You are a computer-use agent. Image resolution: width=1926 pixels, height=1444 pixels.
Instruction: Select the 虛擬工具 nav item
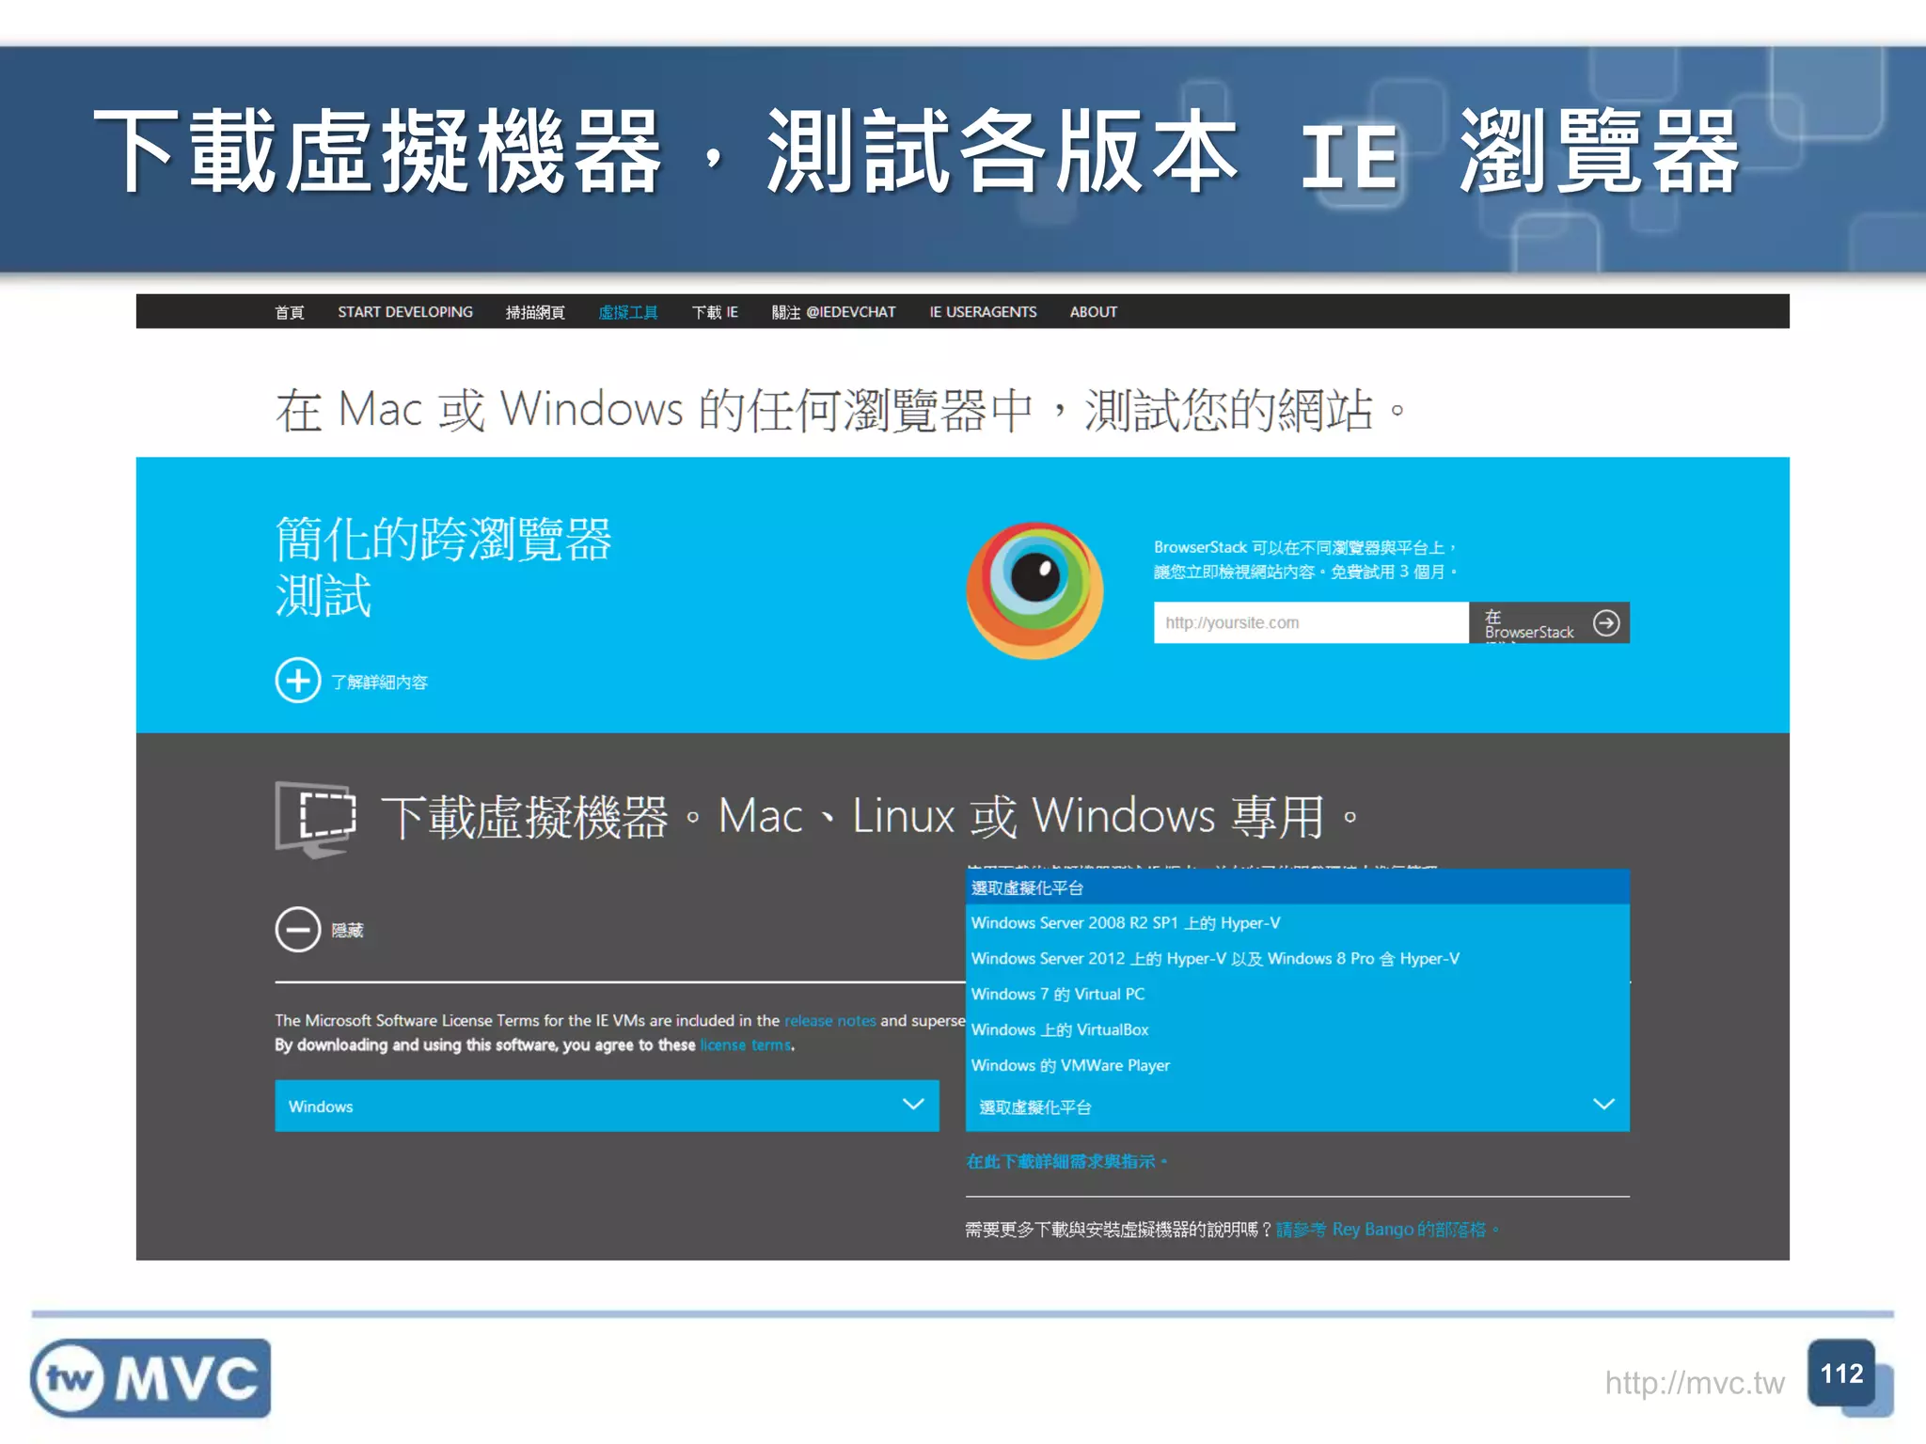click(x=628, y=312)
